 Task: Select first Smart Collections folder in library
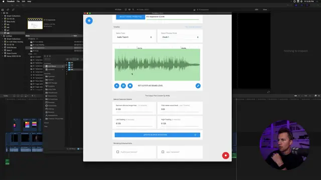coord(13,16)
